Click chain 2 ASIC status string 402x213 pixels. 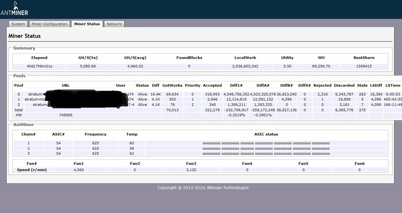click(x=266, y=148)
